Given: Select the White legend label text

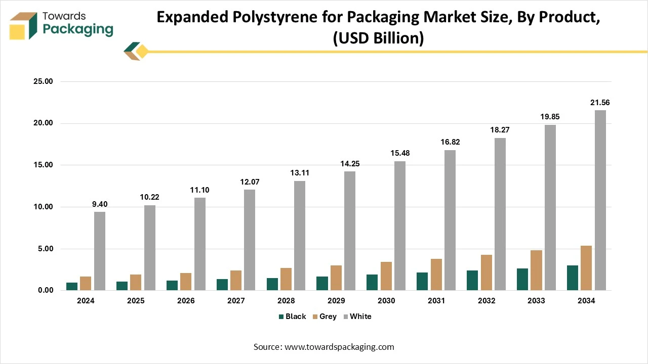Looking at the screenshot, I should [360, 316].
